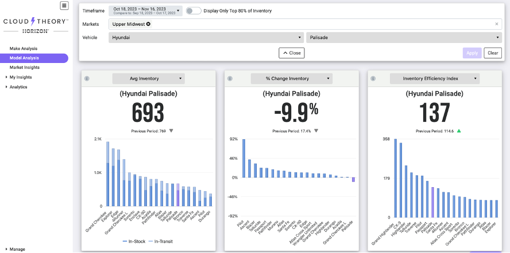Click Grand Highlander bar in Efficiency Index chart
Screen dimensions: 510x253
pos(396,178)
